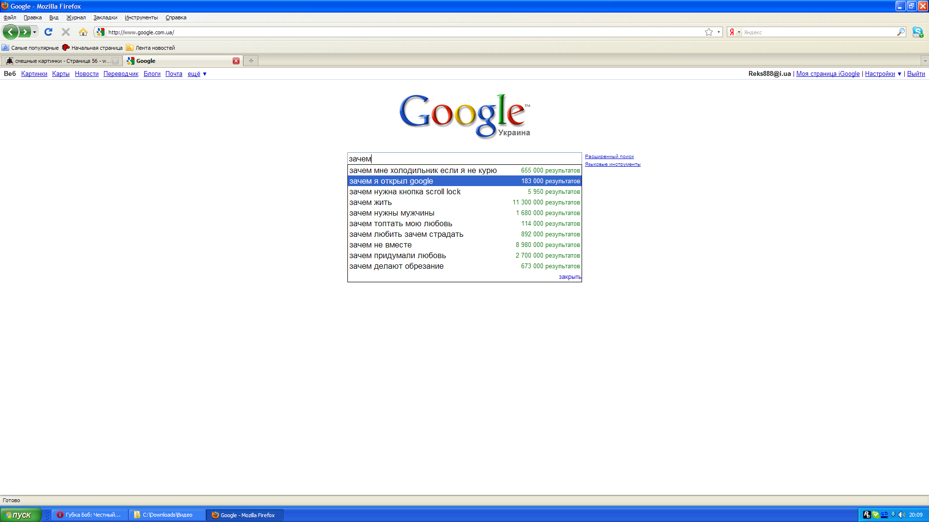929x522 pixels.
Task: Click the 'закрыть' link in suggestions
Action: click(569, 277)
